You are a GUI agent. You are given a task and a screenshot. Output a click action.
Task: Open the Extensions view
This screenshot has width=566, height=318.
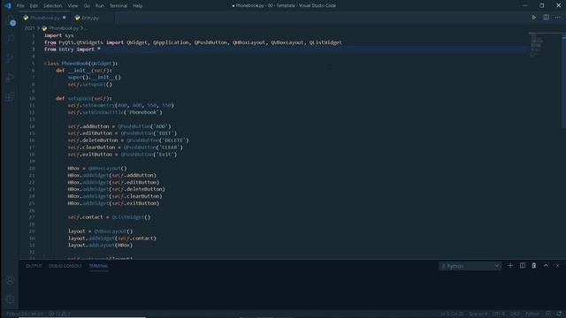pyautogui.click(x=10, y=97)
